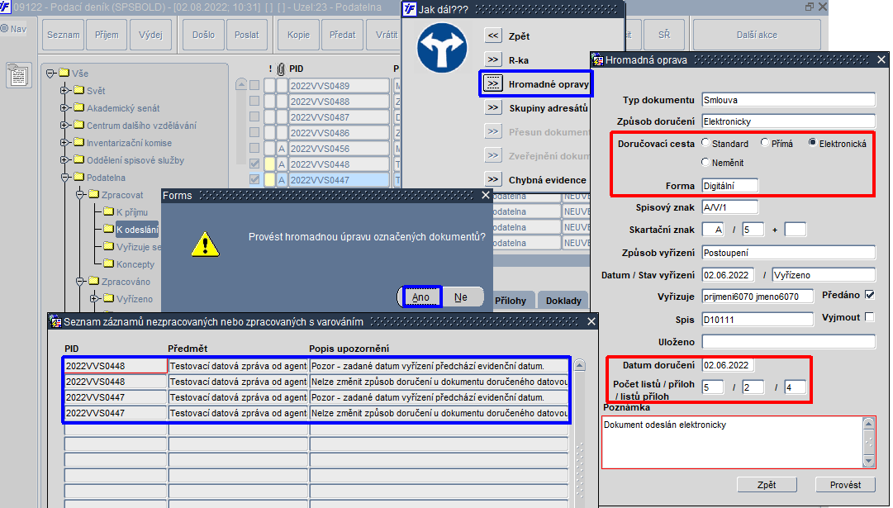Click the R-ka arrow button

click(492, 59)
